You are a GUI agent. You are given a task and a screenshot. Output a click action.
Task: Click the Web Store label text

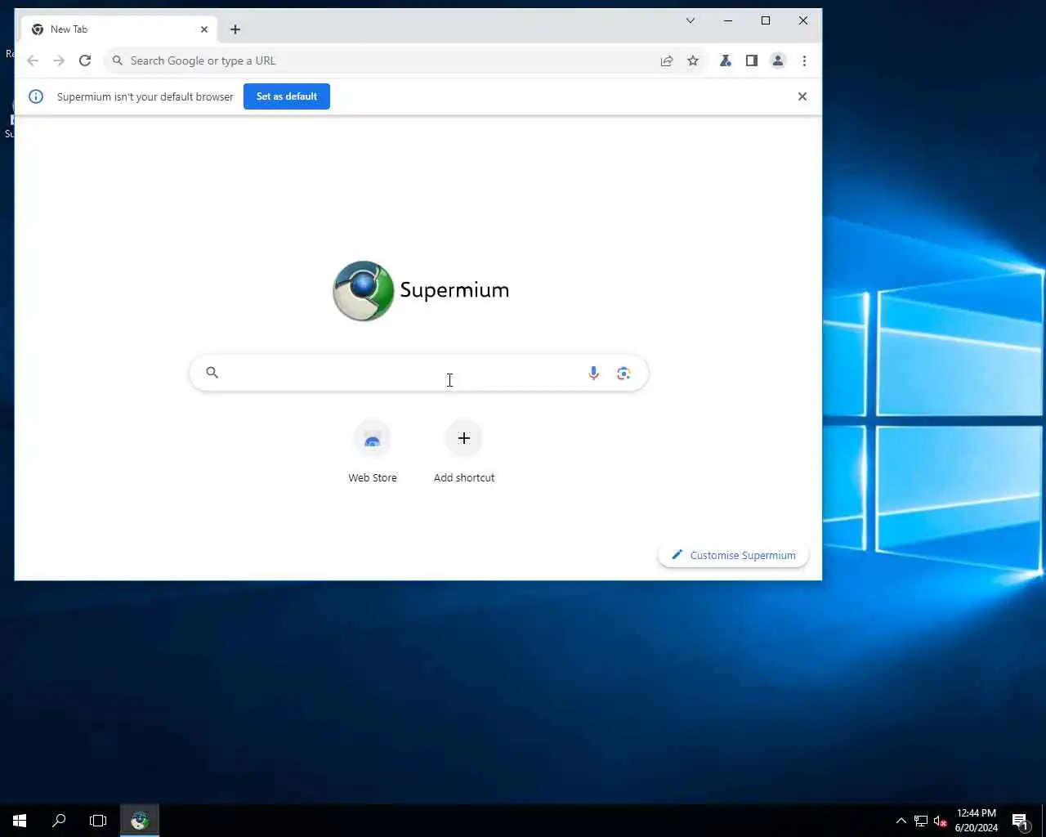(373, 477)
